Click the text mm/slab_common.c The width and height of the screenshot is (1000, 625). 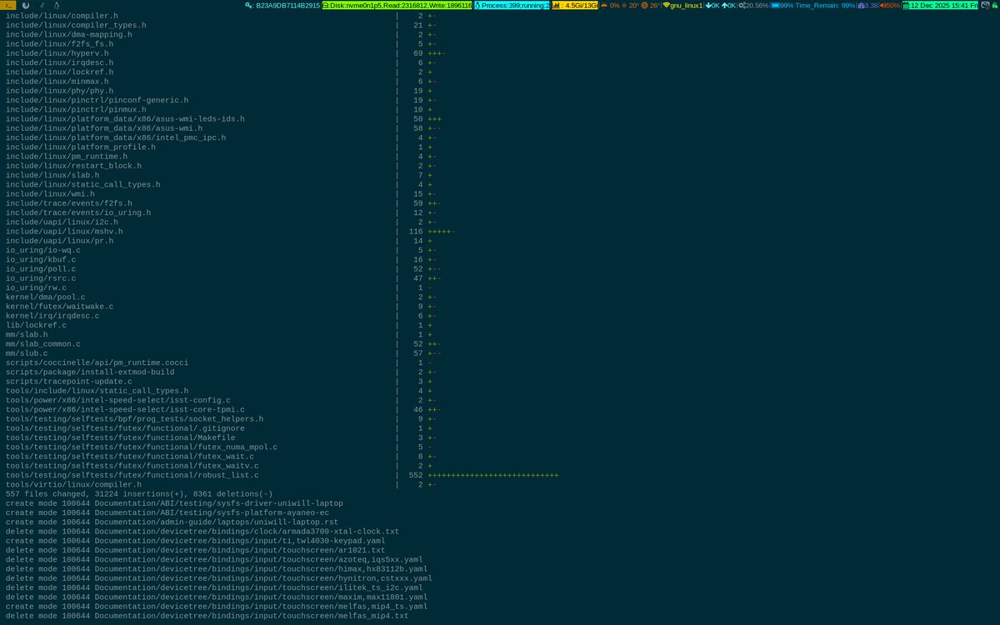pyautogui.click(x=43, y=344)
